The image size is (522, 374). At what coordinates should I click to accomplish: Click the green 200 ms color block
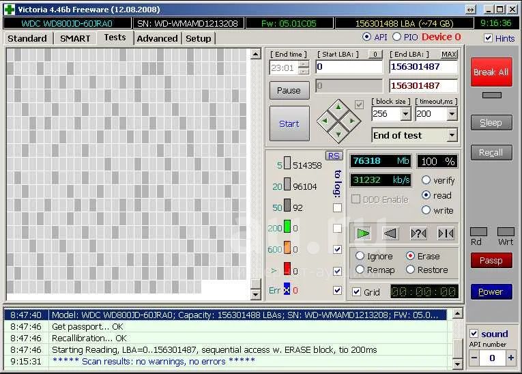[287, 227]
